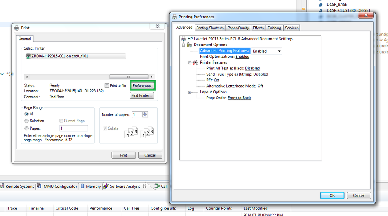Click the Printer Features icon
The width and height of the screenshot is (388, 216).
[x=196, y=62]
